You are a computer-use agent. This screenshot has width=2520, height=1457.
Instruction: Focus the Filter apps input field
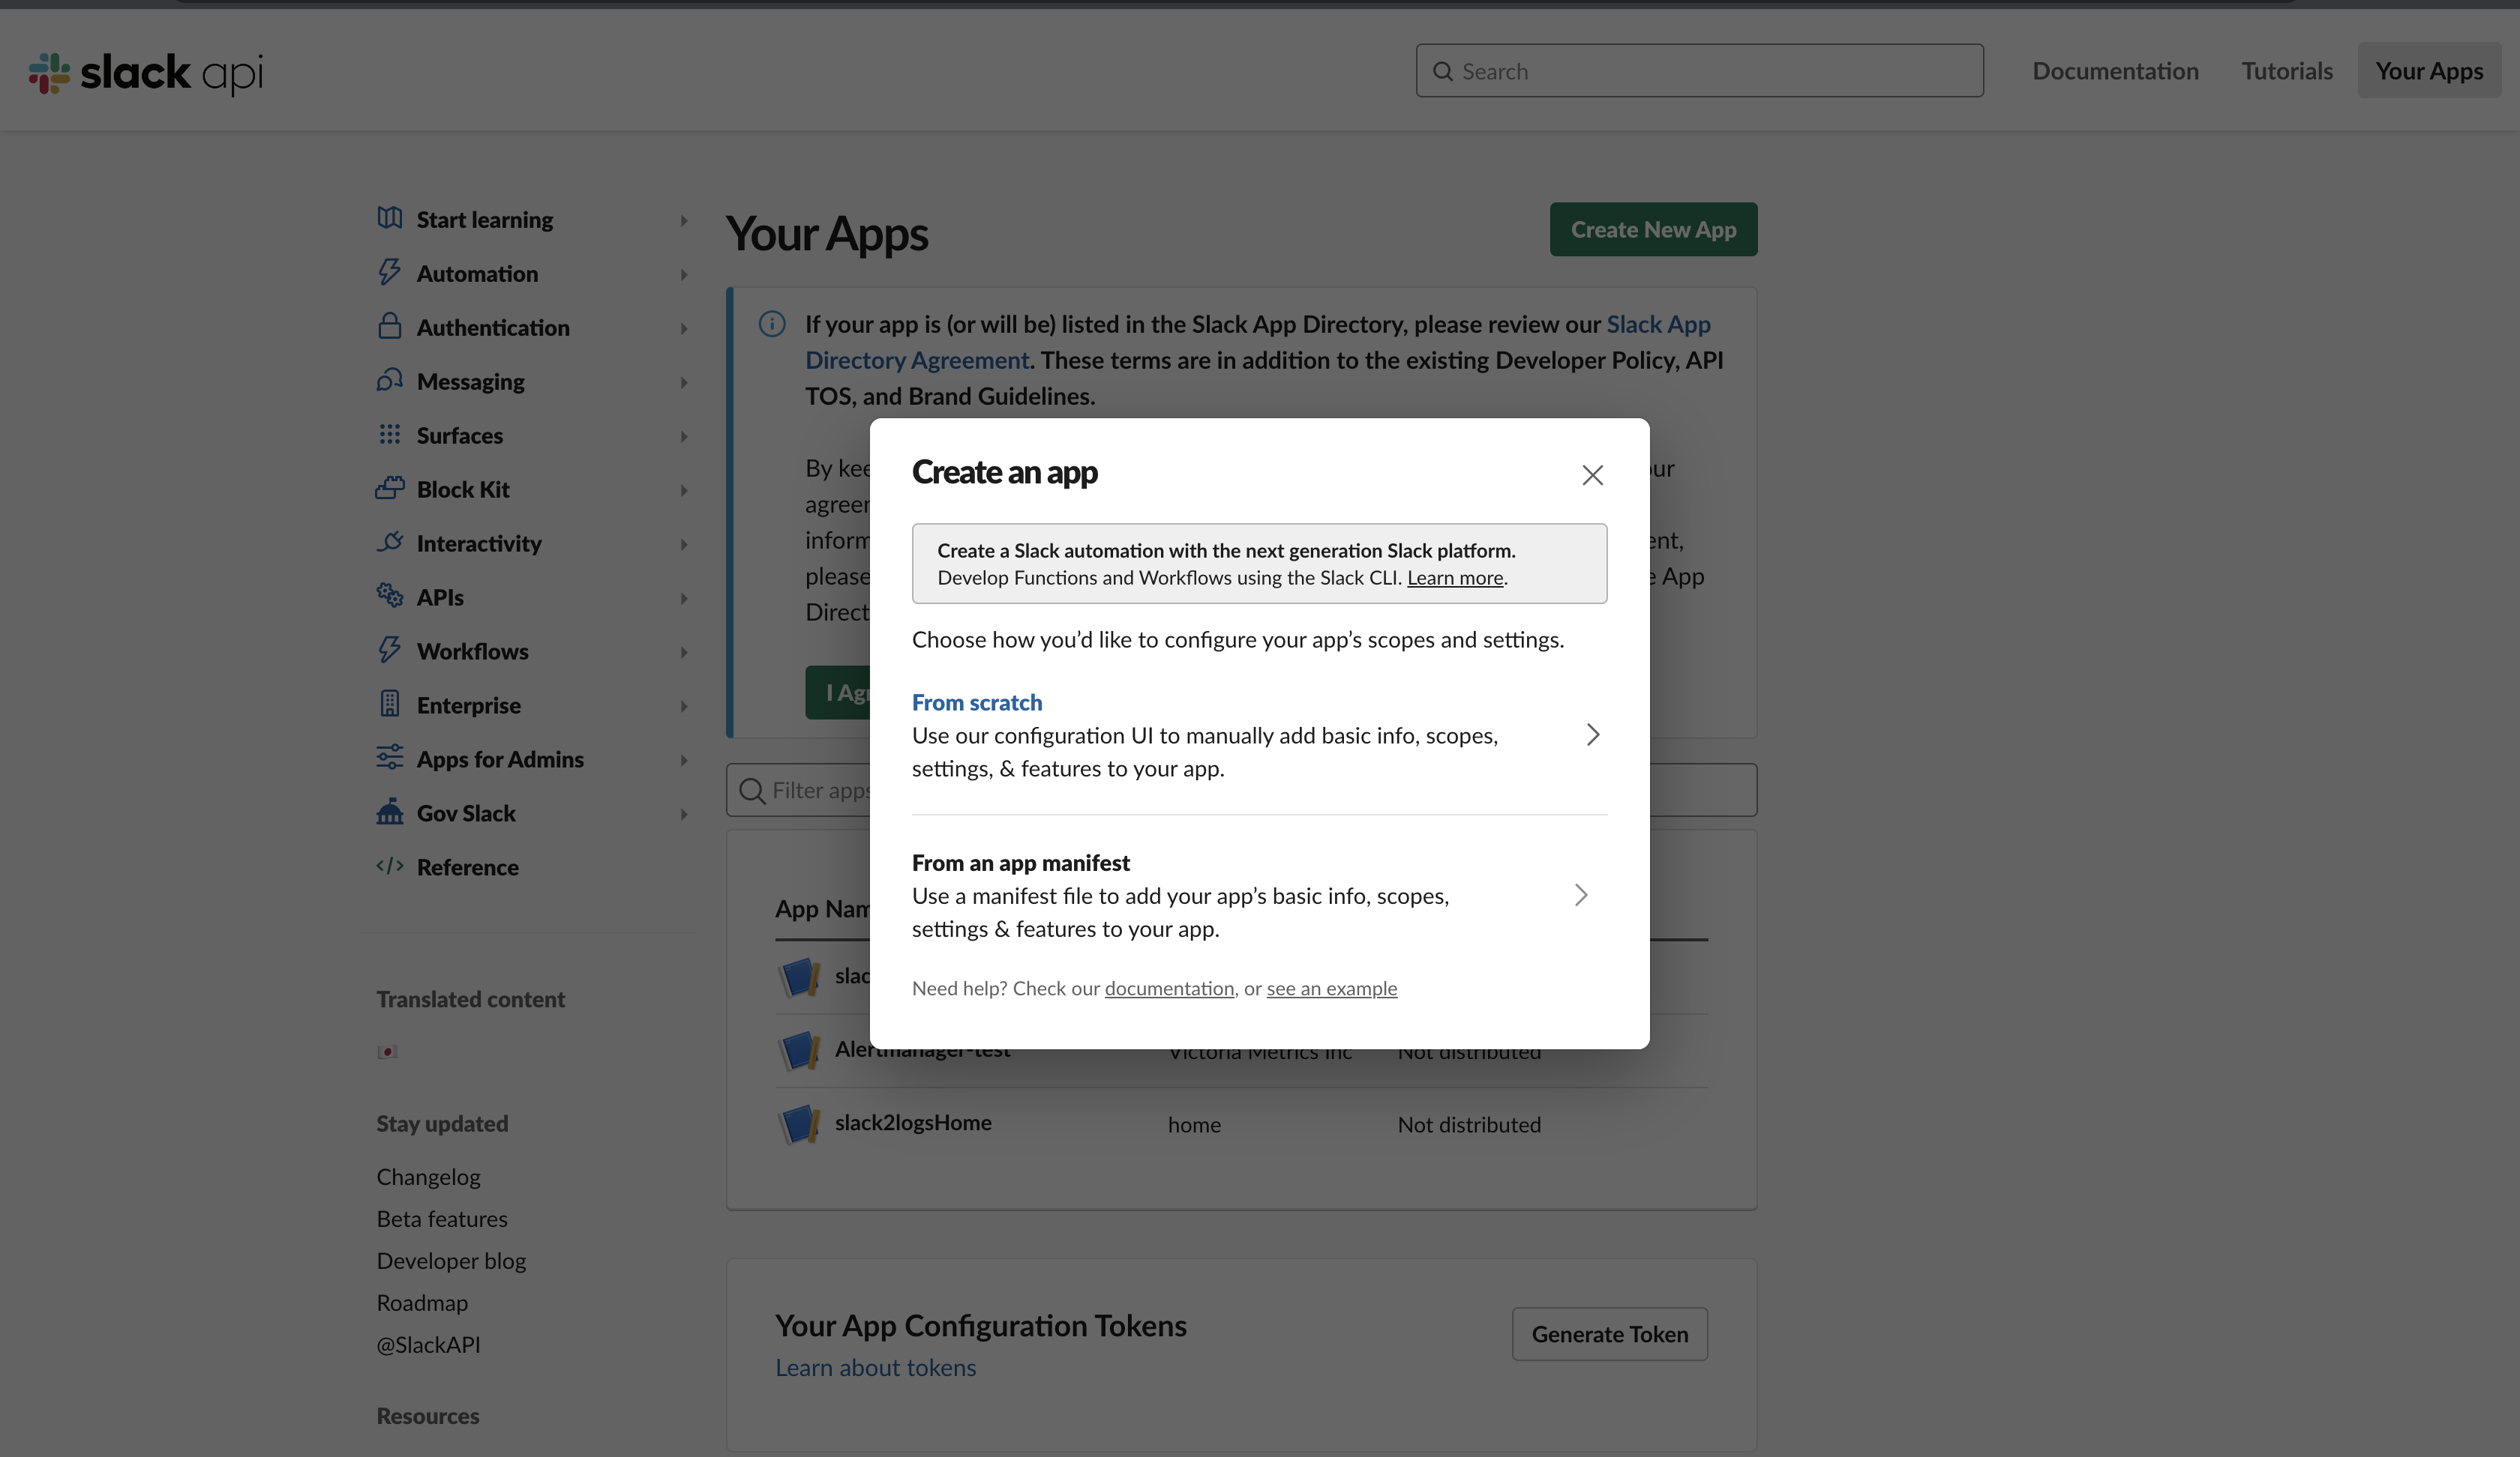click(1241, 791)
